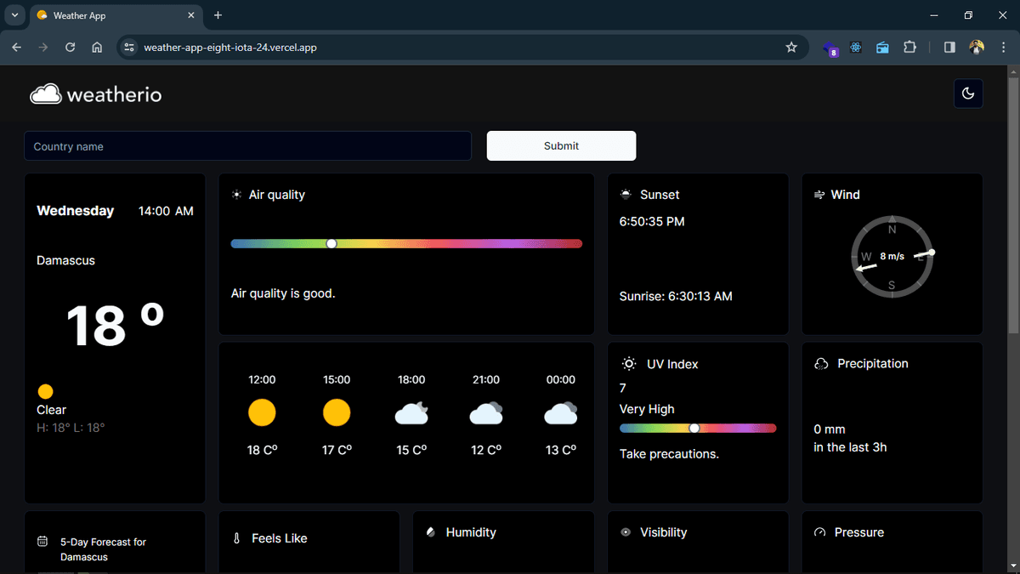This screenshot has width=1020, height=574.
Task: Click the Air quality sparkle icon
Action: tap(236, 194)
